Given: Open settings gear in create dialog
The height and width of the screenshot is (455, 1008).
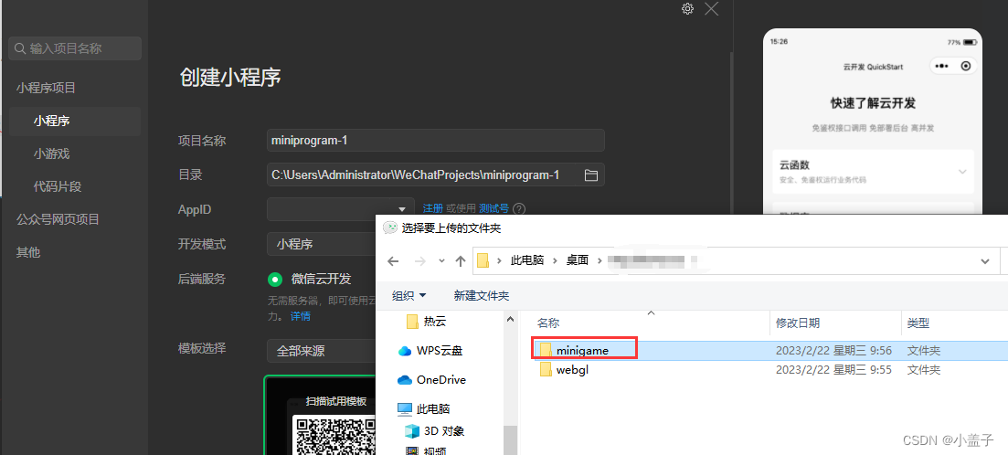Looking at the screenshot, I should point(687,8).
